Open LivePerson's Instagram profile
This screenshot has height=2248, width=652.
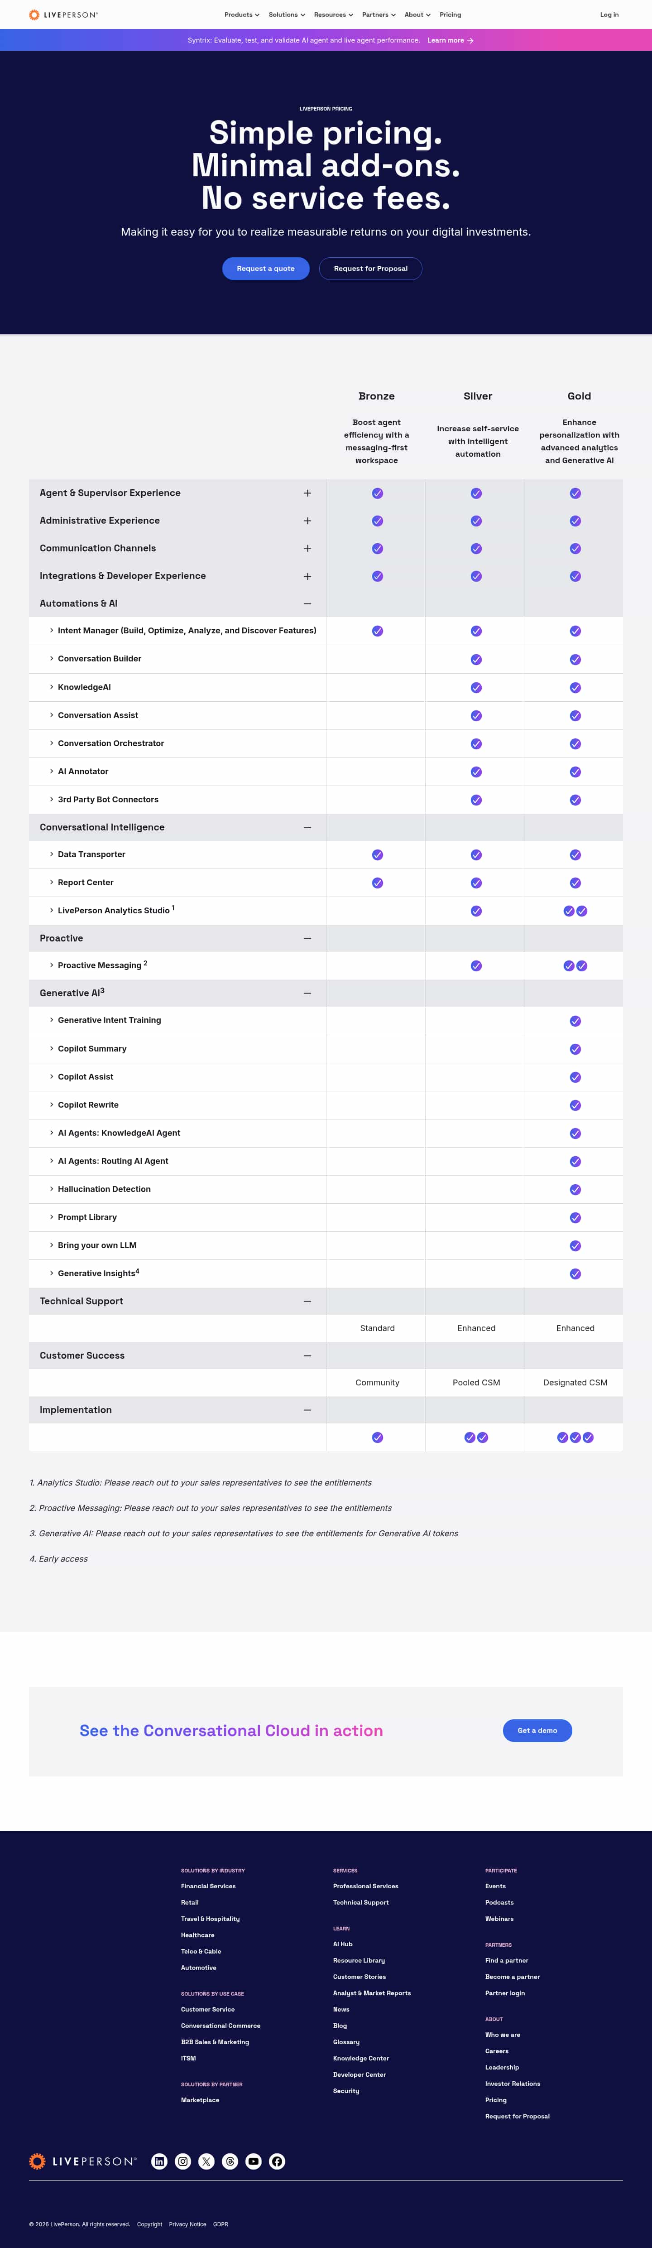tap(183, 2161)
